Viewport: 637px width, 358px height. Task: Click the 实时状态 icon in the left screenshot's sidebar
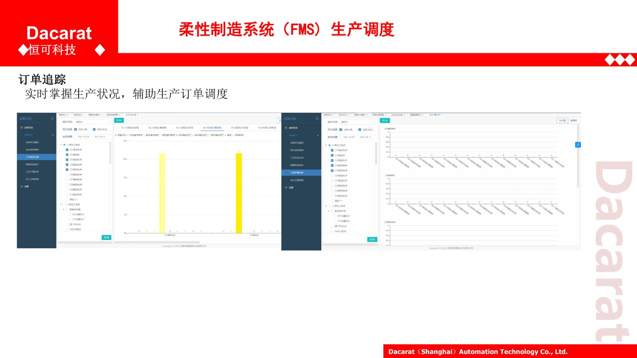[21, 128]
